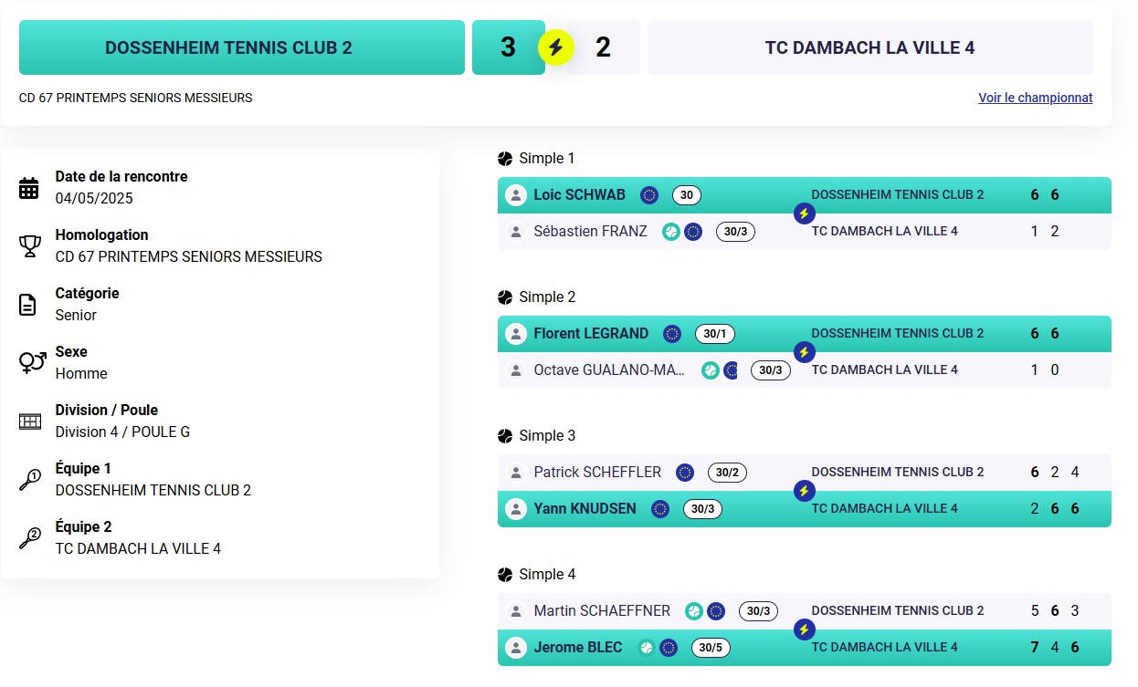Image resolution: width=1138 pixels, height=687 pixels.
Task: Click the 30/1 ranking badge for Florent LEGRAND
Action: pos(715,334)
